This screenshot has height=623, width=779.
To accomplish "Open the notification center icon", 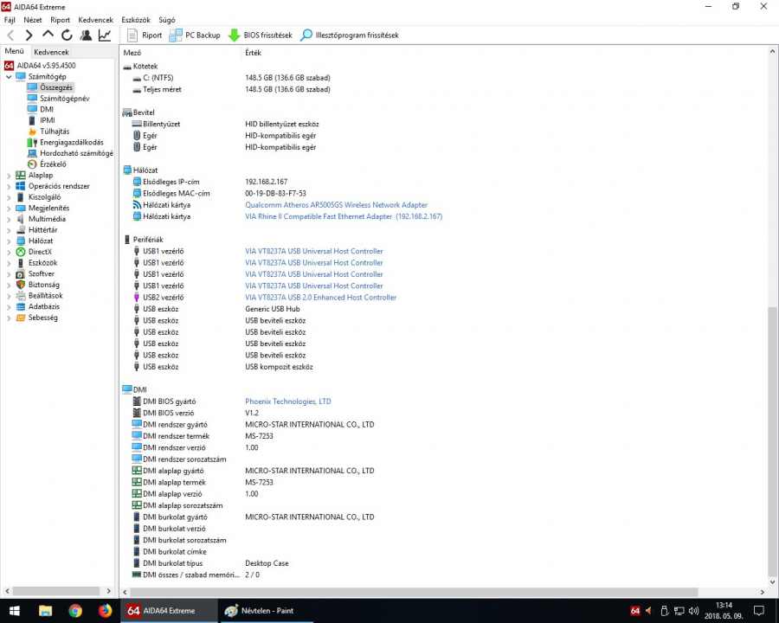I will click(x=758, y=611).
